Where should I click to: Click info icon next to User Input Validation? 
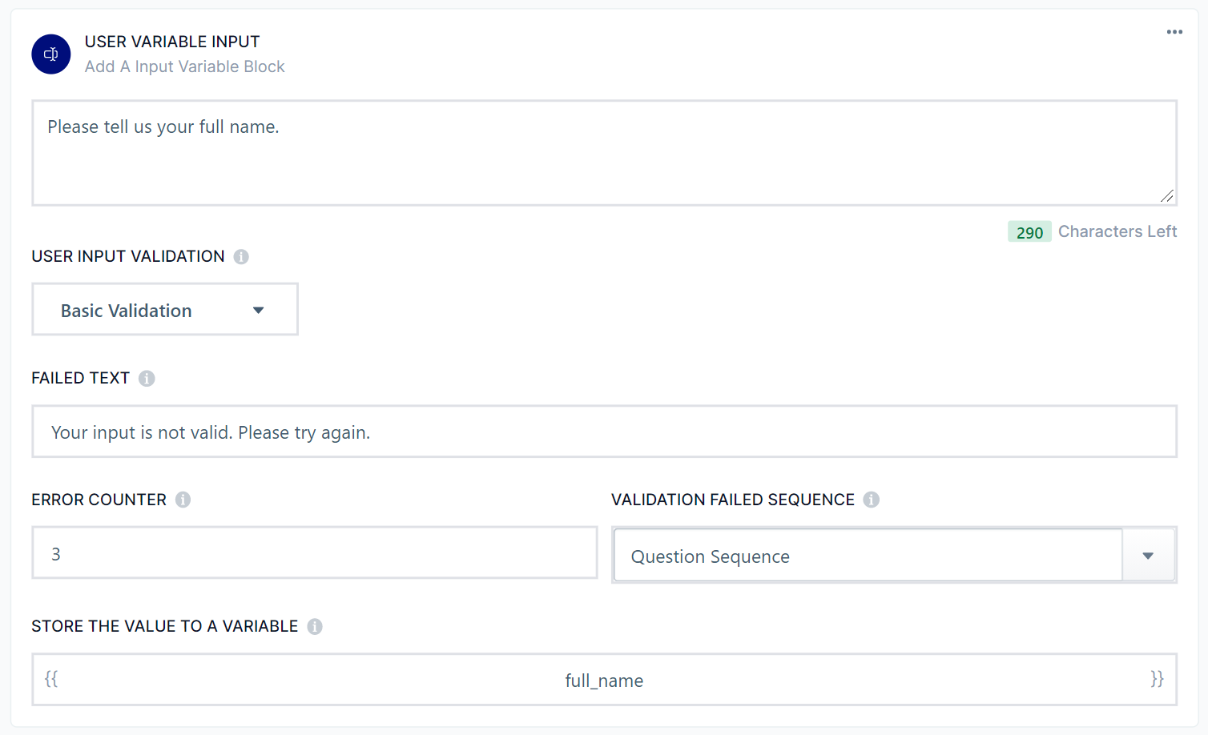241,257
